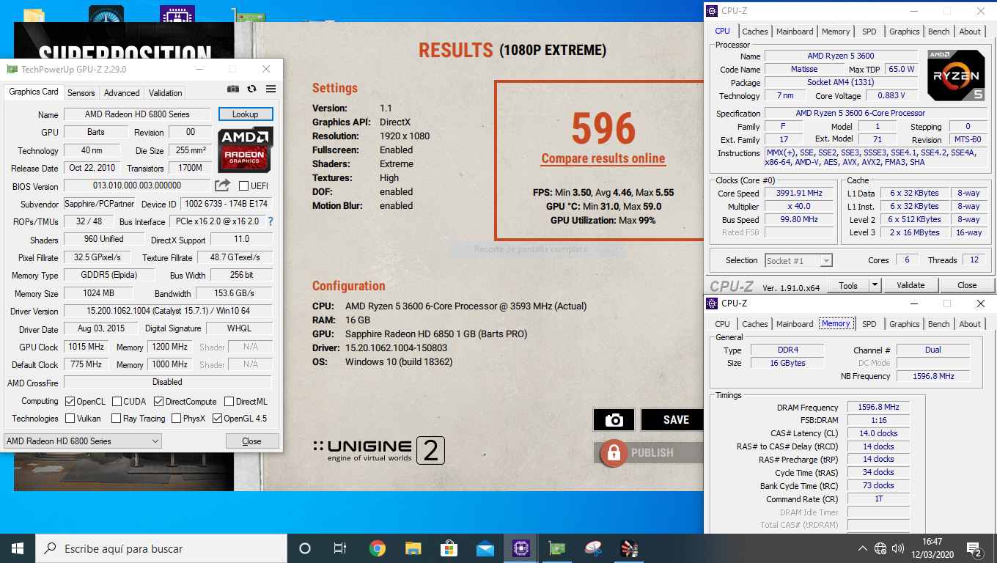Click the Validate button in CPU-Z
Screen dimensions: 997x563
tap(910, 285)
